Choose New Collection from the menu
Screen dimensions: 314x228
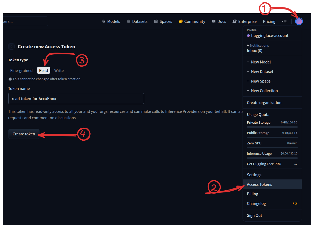272,91
